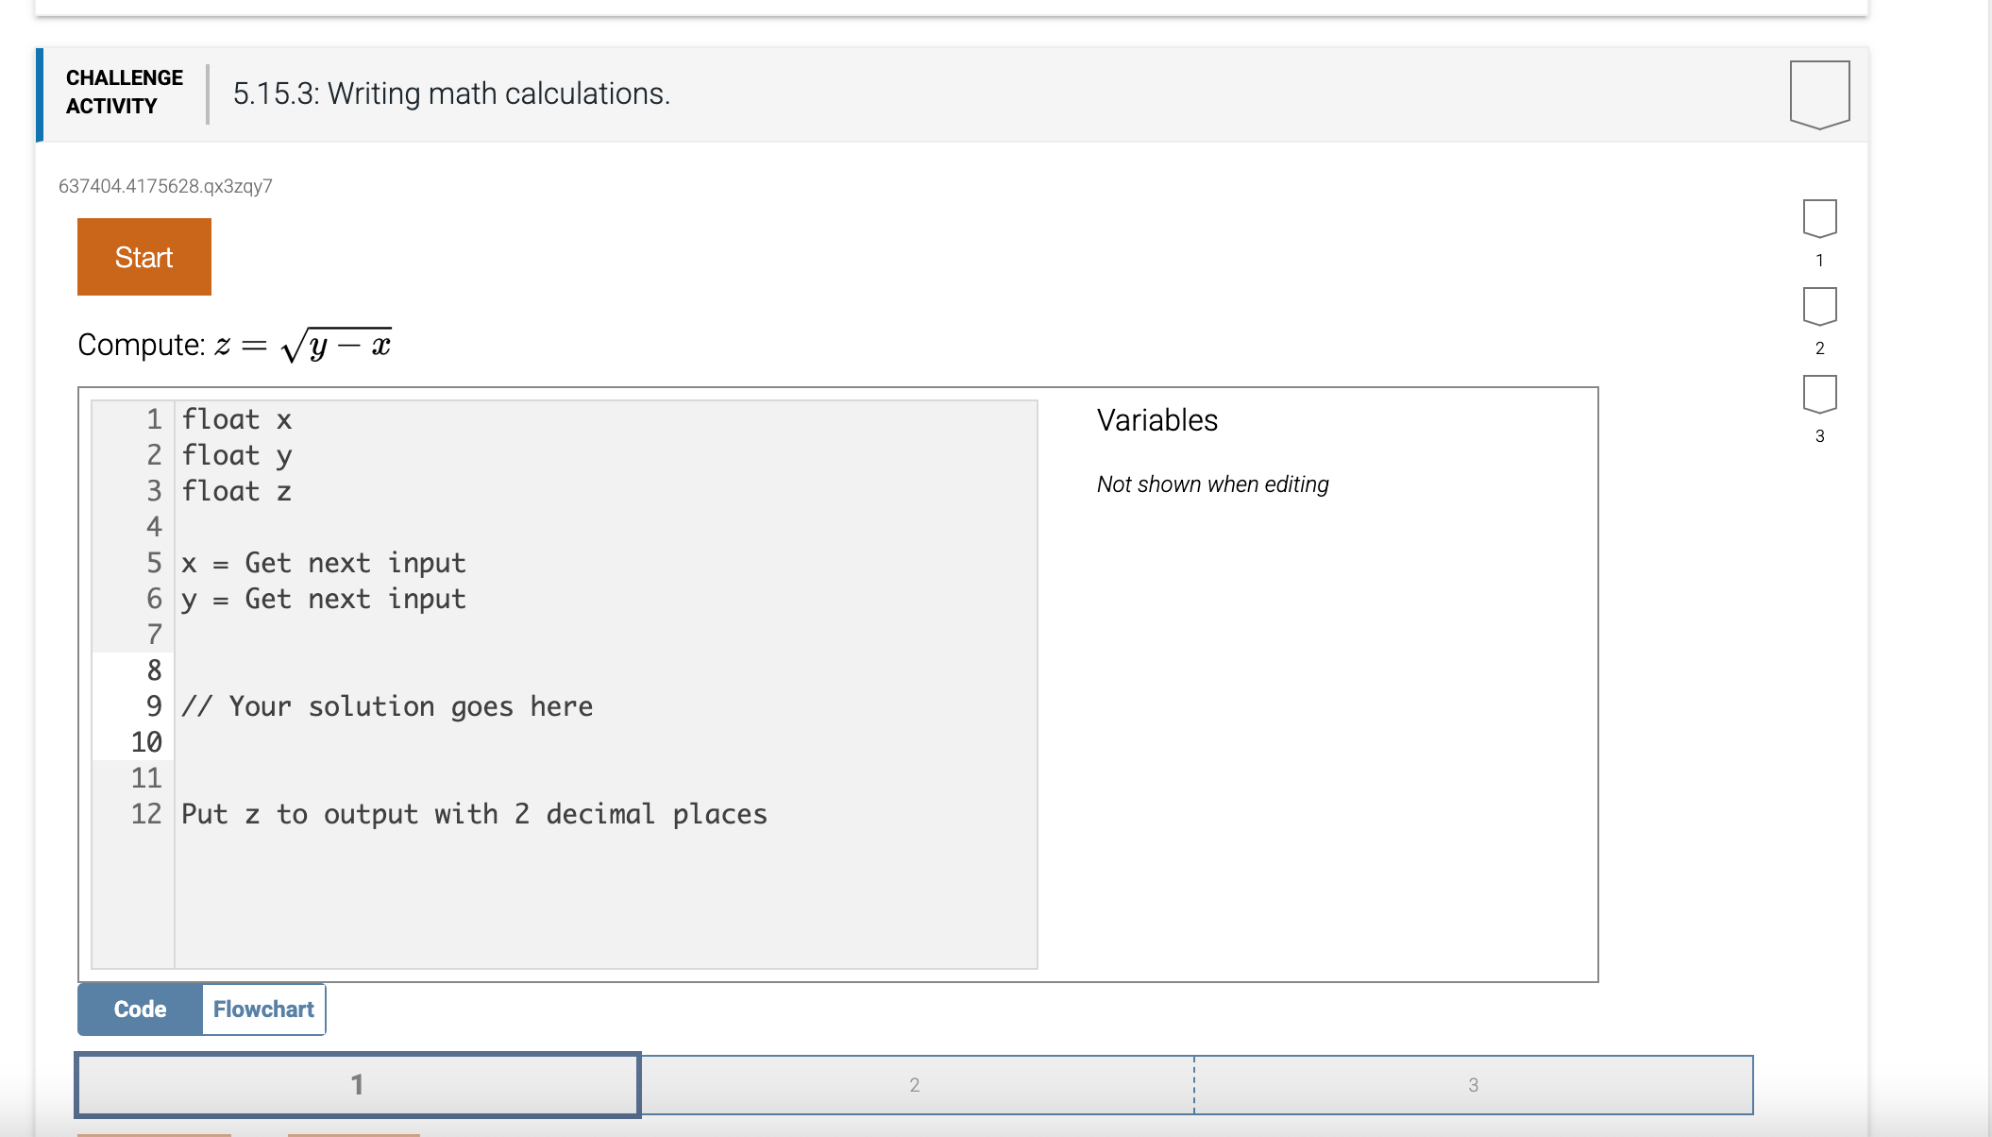Click line 1 float x declaration

[x=237, y=418]
